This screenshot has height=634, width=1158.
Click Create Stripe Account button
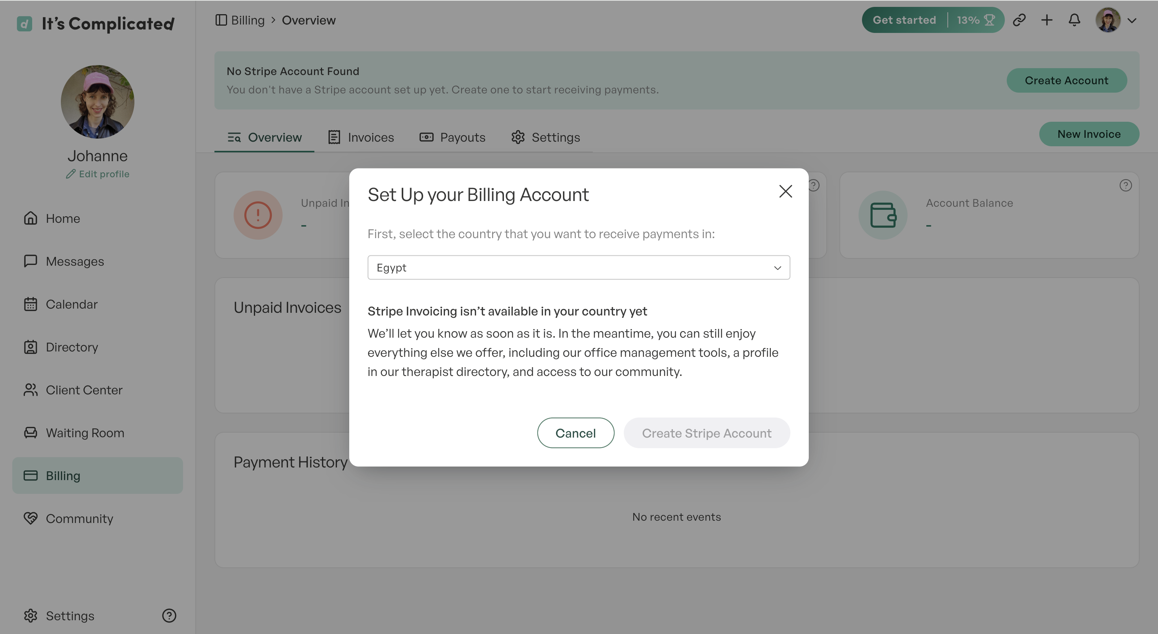tap(707, 433)
